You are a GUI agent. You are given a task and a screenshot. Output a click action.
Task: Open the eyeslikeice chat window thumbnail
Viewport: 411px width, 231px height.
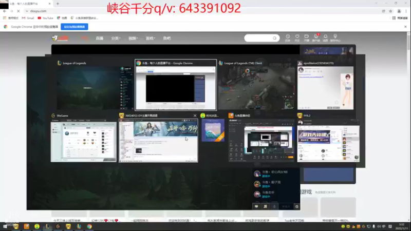click(325, 88)
